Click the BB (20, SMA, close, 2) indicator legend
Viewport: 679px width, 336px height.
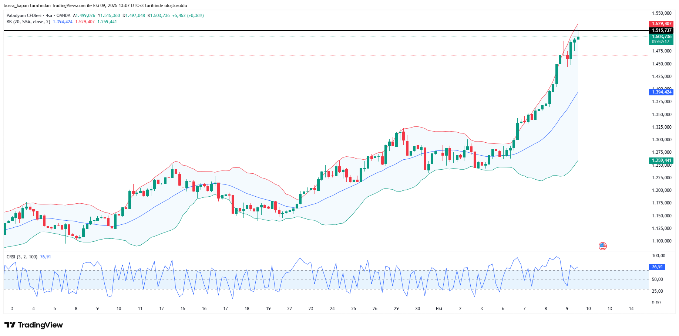coord(28,22)
